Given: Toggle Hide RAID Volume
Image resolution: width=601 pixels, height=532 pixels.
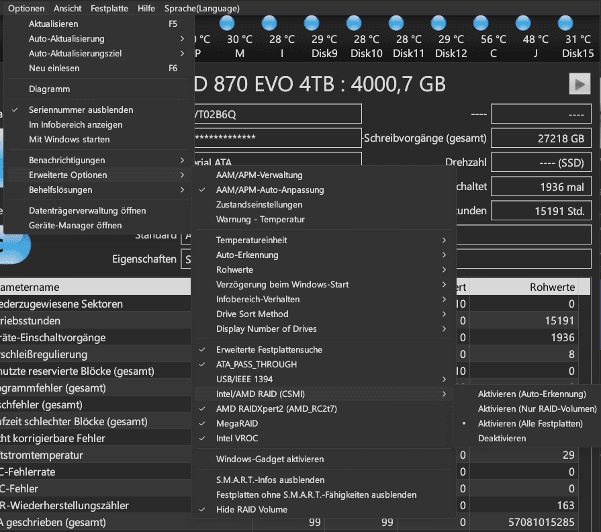Looking at the screenshot, I should [323, 509].
